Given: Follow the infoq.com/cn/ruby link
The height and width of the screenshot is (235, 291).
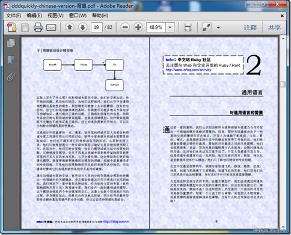Looking at the screenshot, I should pos(188,70).
